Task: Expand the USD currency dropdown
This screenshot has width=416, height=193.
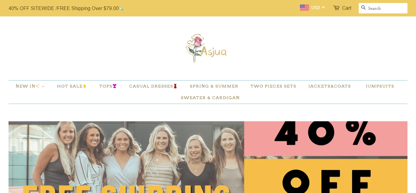Action: click(x=318, y=8)
